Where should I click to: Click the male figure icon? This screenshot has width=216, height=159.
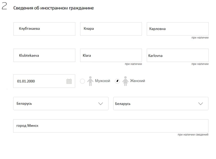90,81
